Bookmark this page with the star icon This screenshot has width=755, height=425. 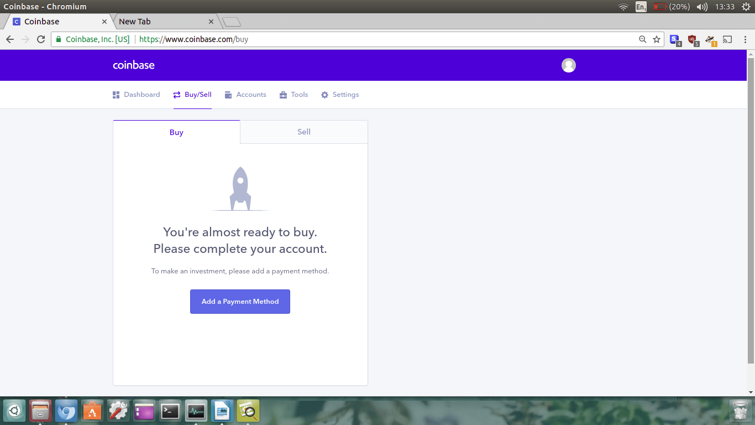(657, 39)
